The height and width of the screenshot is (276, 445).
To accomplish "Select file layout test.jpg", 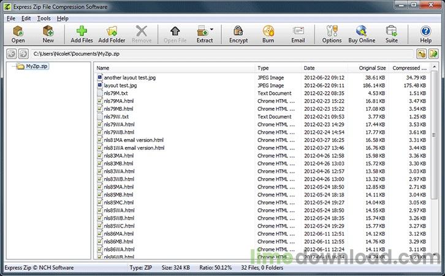I will click(x=120, y=86).
